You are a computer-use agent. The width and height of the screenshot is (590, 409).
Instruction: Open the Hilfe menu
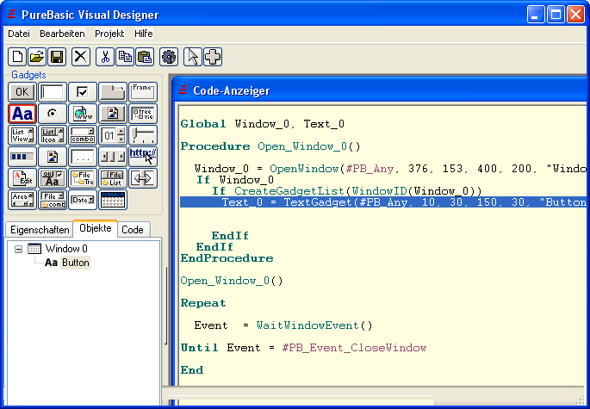(x=143, y=34)
